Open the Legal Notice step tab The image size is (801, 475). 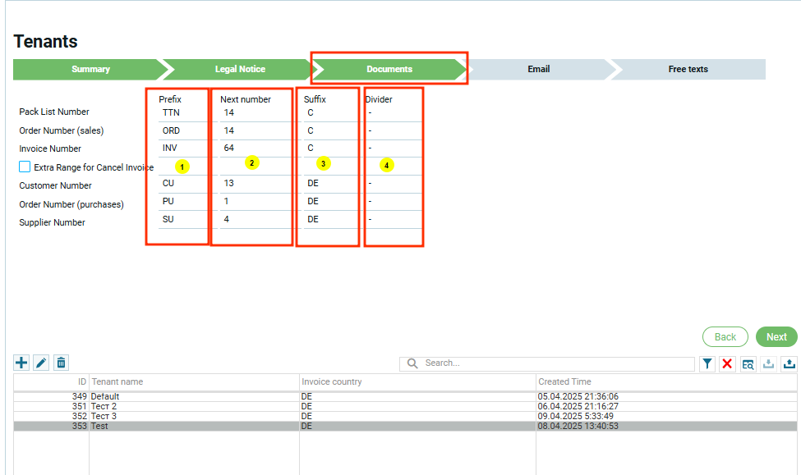[x=240, y=69]
